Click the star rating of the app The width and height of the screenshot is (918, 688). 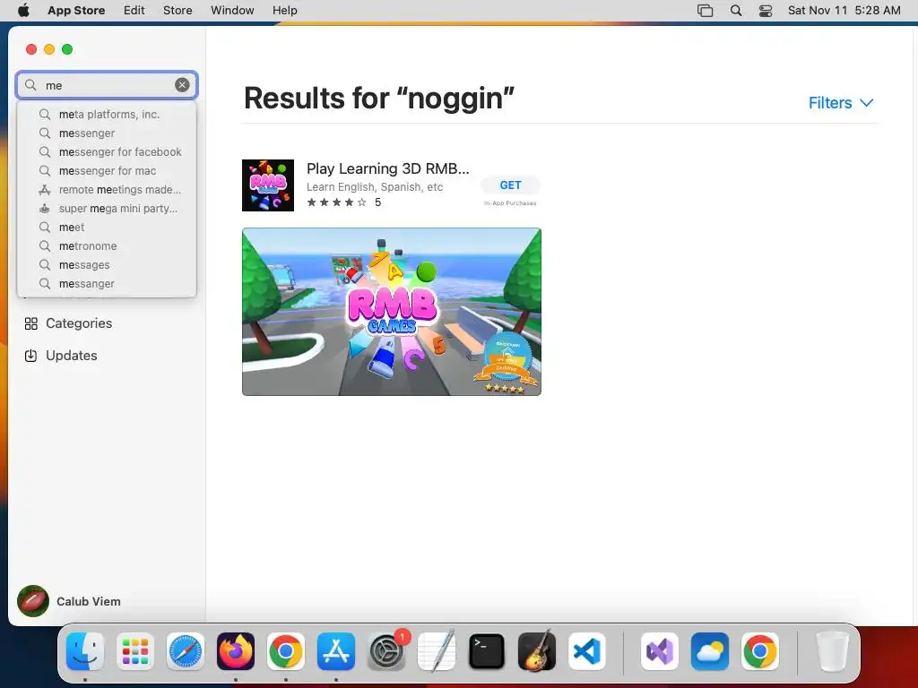(337, 202)
